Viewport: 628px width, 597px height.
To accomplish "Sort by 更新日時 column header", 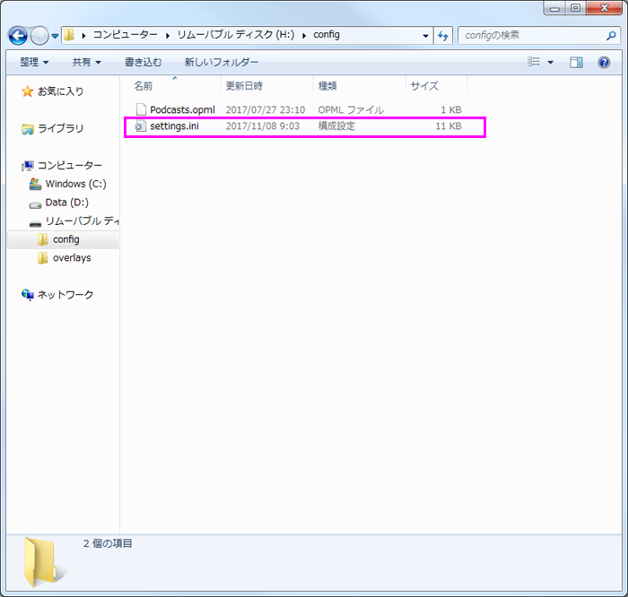I will point(243,86).
